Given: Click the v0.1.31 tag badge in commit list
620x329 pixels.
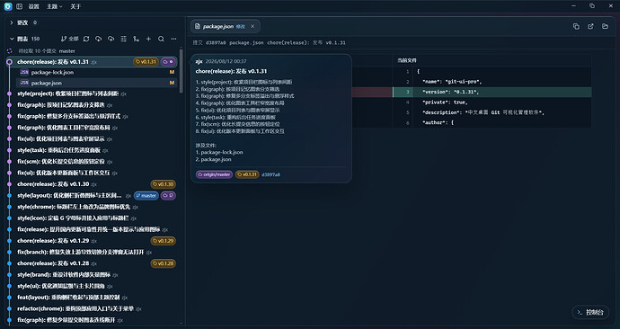Looking at the screenshot, I should 146,62.
